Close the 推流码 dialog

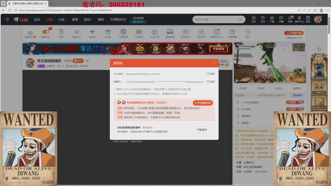(213, 63)
